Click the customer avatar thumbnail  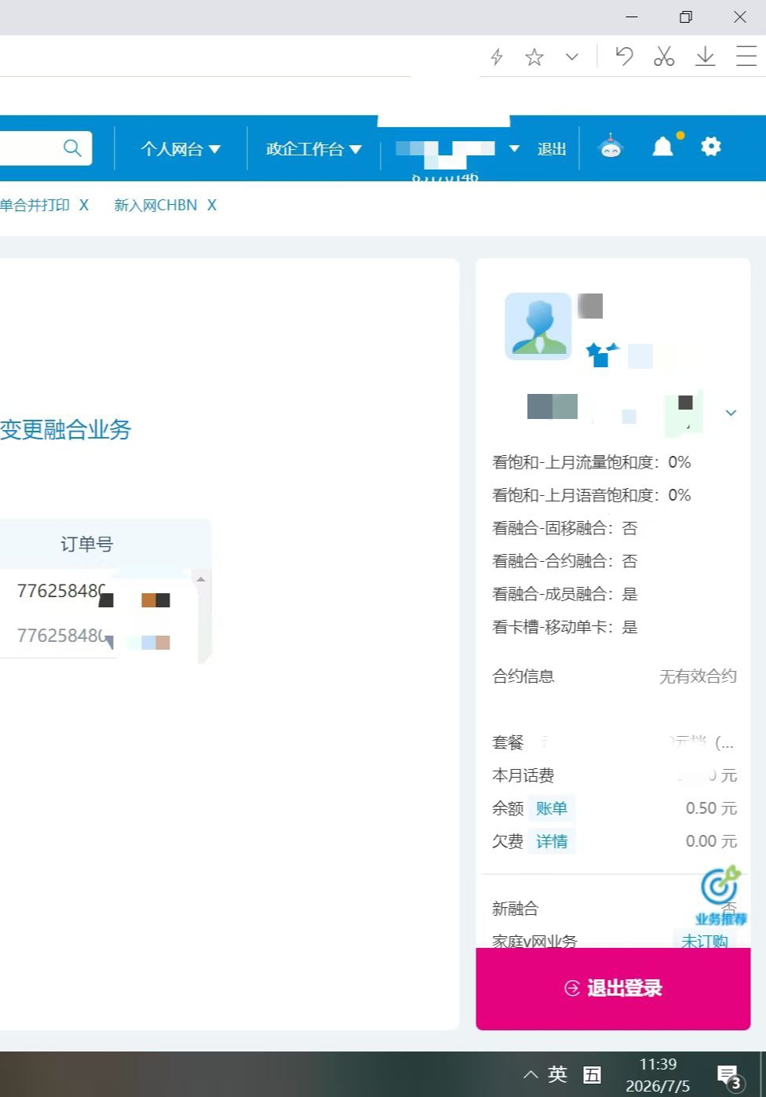(538, 326)
